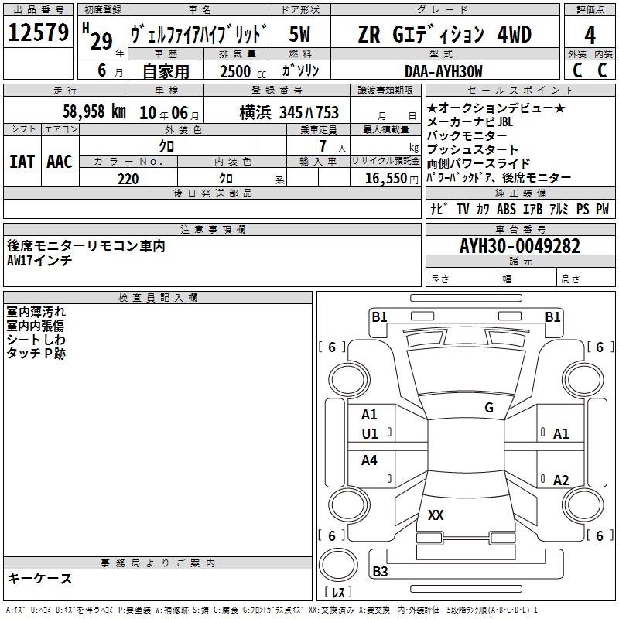619x619 pixels.
Task: Click the overall evaluation score 4
Action: (590, 35)
